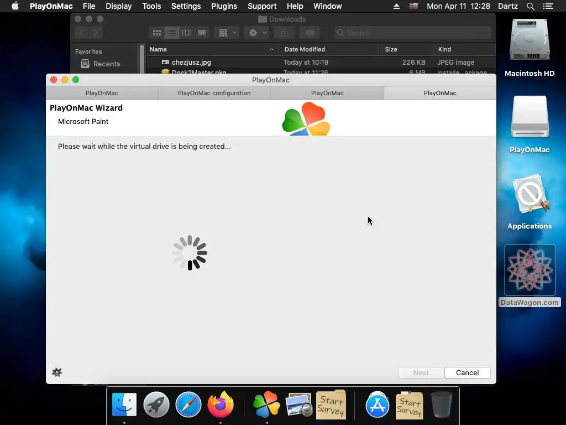This screenshot has height=425, width=566.
Task: Zoom the PlayOnMac wizard window
Action: tap(75, 80)
